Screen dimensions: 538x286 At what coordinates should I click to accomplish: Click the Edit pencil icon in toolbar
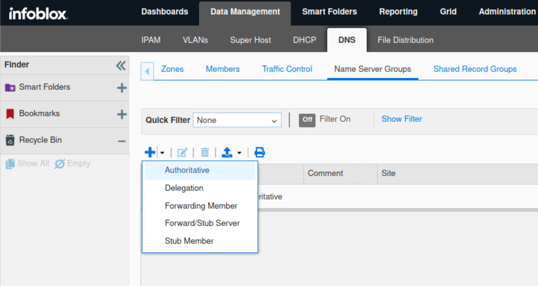182,152
